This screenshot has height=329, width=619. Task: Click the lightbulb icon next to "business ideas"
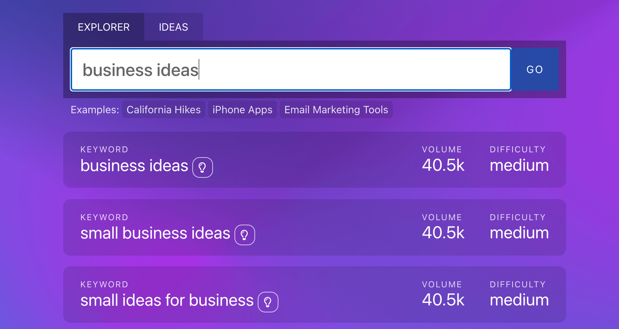pos(203,167)
